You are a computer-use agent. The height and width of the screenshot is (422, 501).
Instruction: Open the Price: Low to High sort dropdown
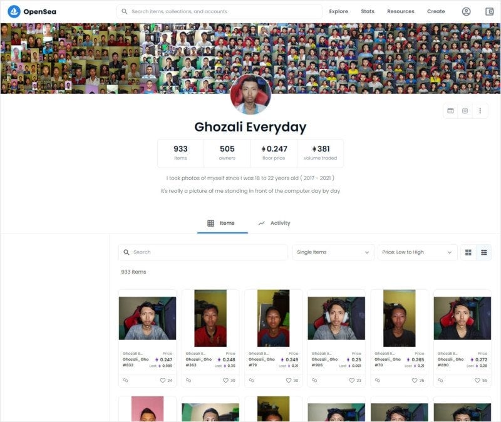(417, 252)
